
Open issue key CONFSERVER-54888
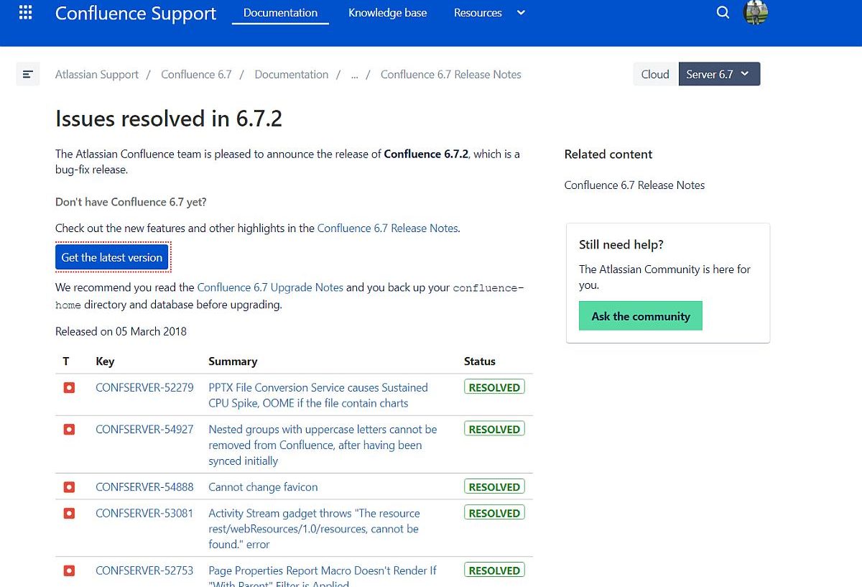(x=144, y=486)
